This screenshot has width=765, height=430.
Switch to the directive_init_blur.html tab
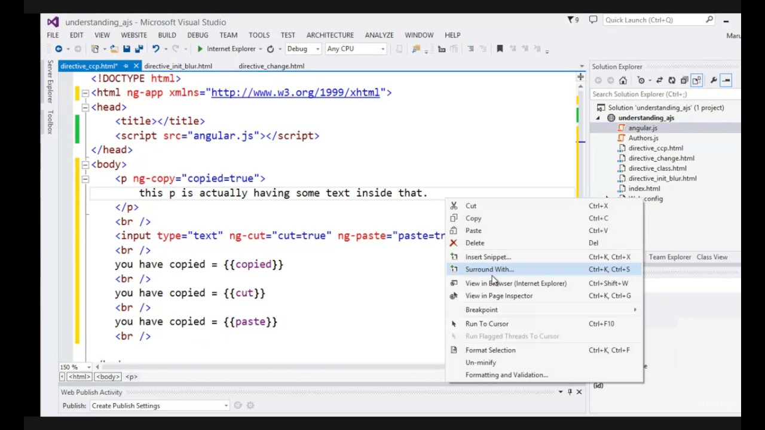click(x=178, y=66)
